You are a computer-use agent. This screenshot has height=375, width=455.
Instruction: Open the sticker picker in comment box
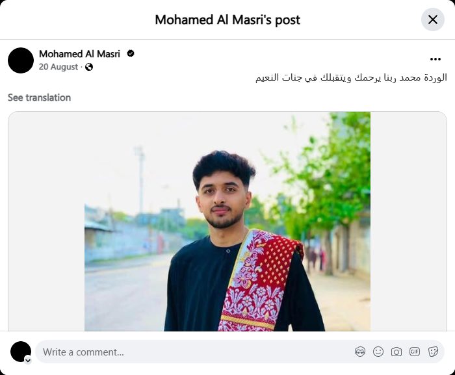tap(433, 352)
